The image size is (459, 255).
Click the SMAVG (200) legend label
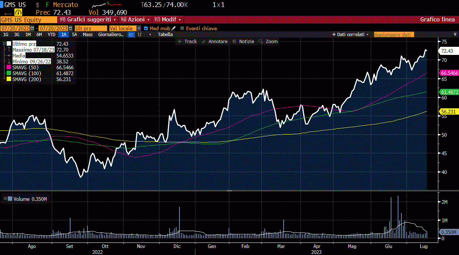27,79
